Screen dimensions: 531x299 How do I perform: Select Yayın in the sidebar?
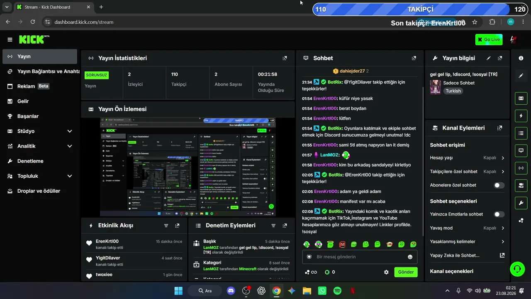coord(40,56)
